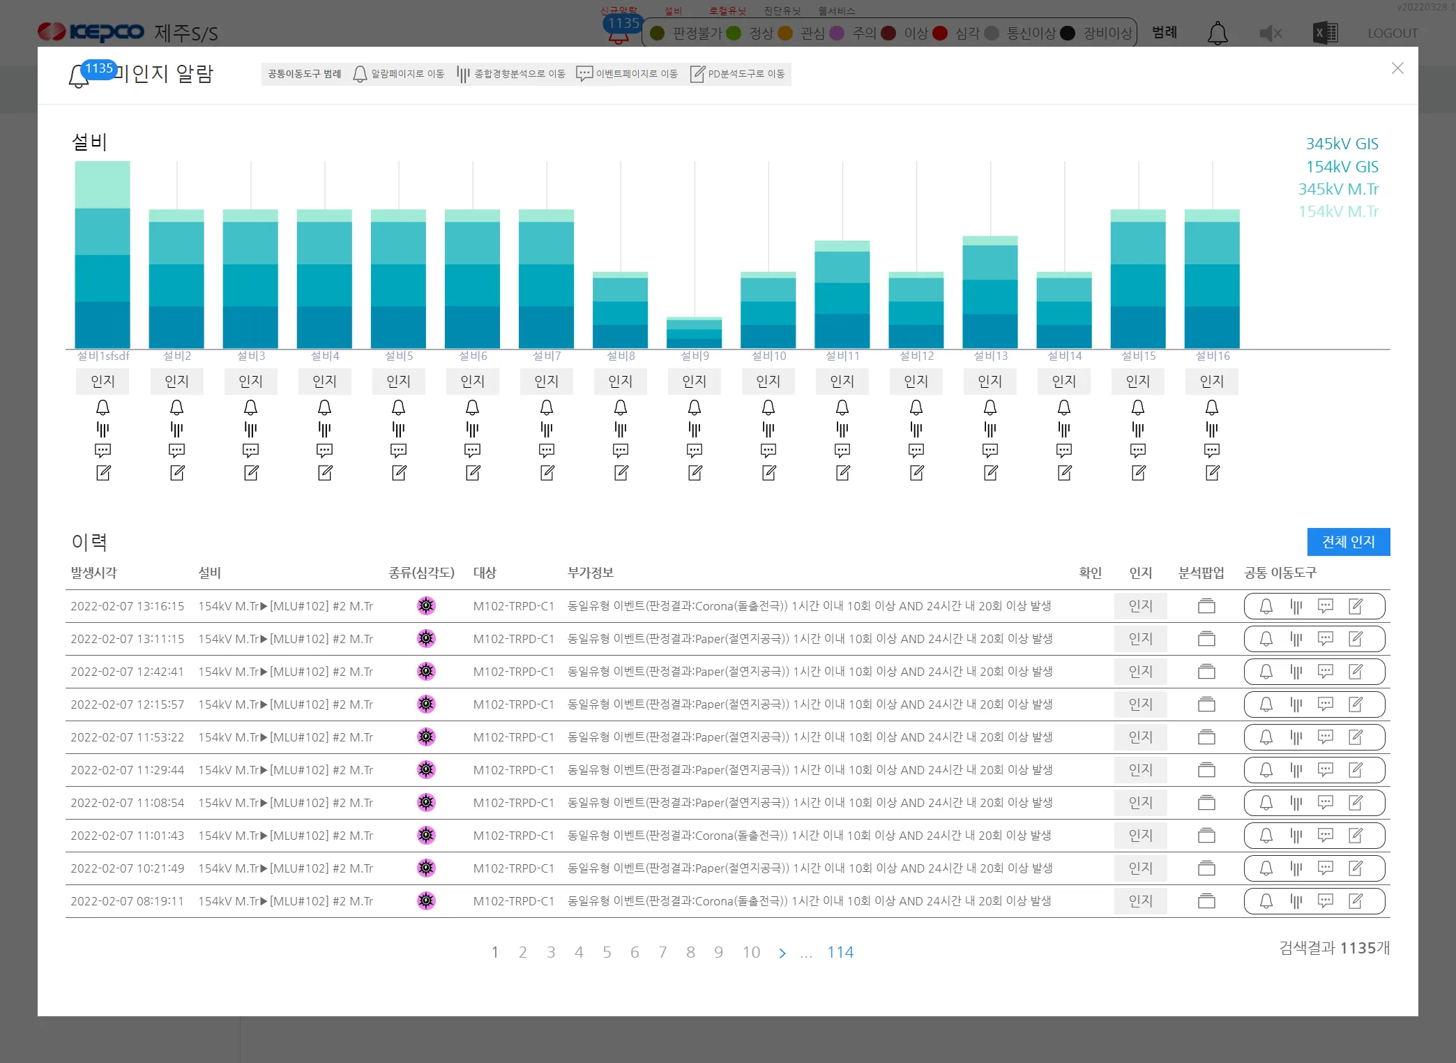Screen dimensions: 1456x1063
Task: Open PD analysis tool icon under 설비16
Action: (1213, 473)
